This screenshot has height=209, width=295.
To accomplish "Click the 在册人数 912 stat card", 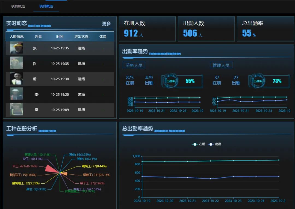I will point(147,29).
